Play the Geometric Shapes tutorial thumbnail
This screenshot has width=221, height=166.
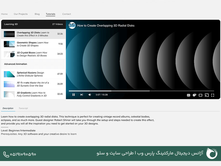pyautogui.click(x=9, y=44)
